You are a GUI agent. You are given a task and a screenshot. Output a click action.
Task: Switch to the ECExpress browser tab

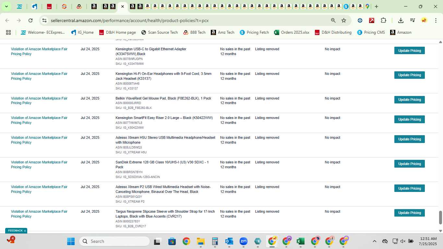[x=19, y=6]
